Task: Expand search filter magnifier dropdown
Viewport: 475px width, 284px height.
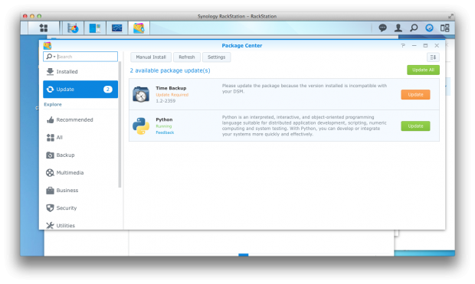Action: tap(51, 57)
